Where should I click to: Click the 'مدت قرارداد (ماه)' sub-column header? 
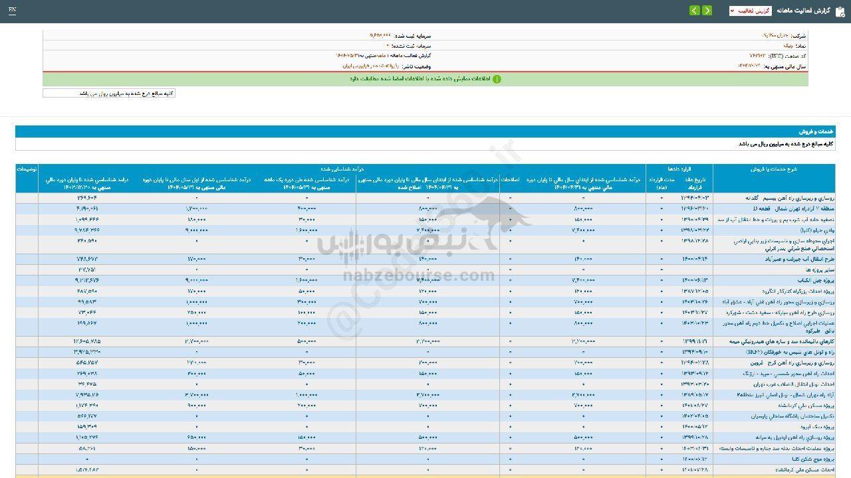click(662, 183)
